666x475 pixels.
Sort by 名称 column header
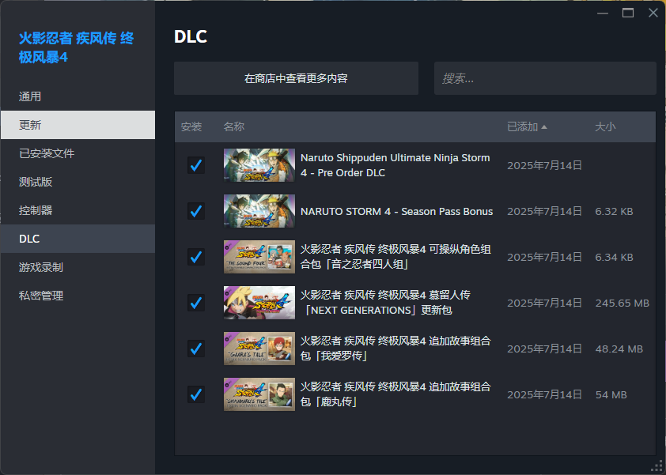[x=234, y=126]
